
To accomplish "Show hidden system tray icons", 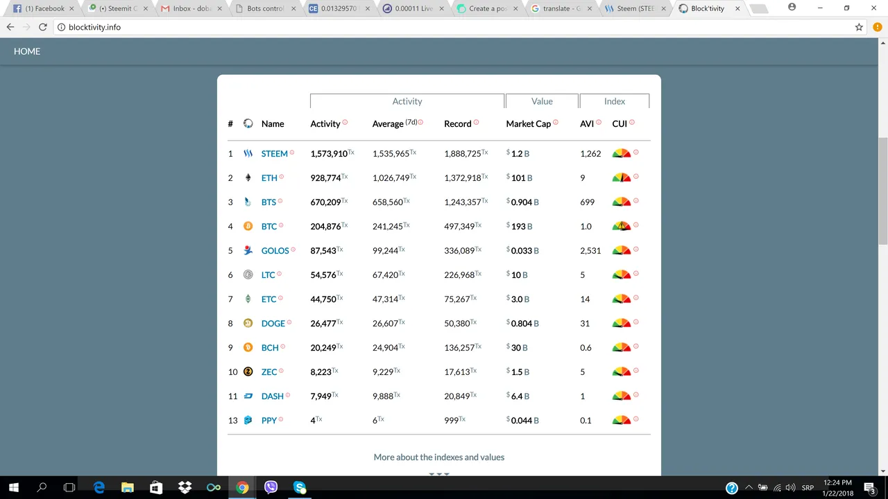I will tap(749, 487).
